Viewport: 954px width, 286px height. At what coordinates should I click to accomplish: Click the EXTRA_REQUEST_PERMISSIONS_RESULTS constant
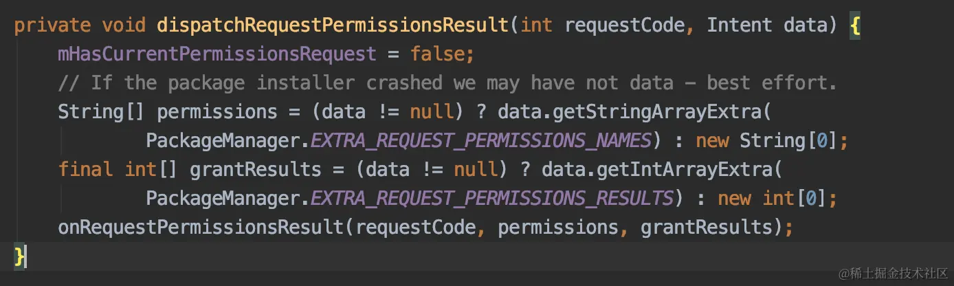pos(491,199)
